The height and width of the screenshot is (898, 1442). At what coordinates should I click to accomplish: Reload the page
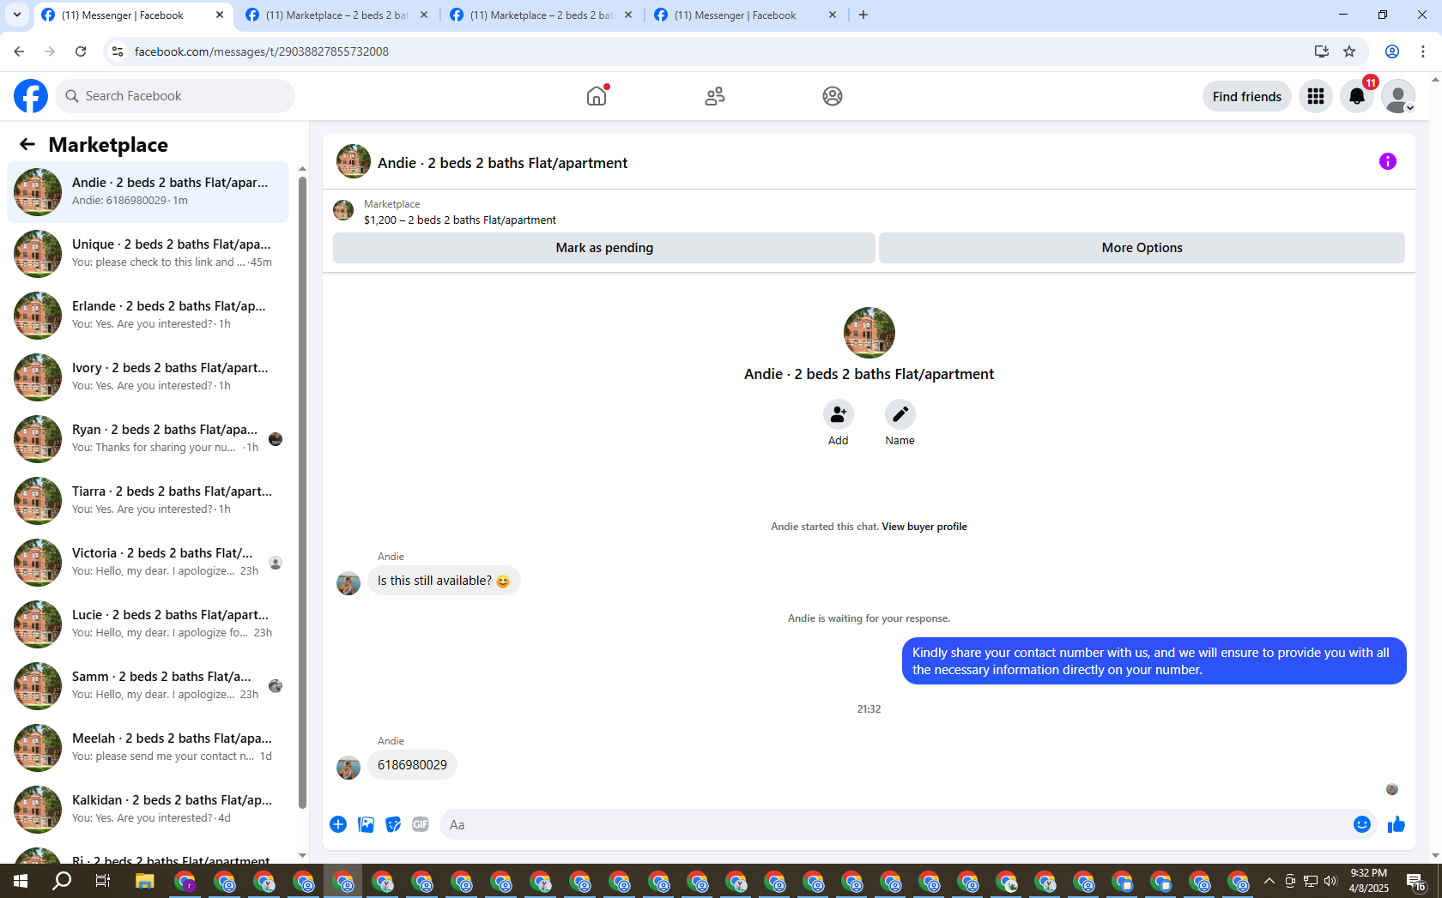click(81, 51)
